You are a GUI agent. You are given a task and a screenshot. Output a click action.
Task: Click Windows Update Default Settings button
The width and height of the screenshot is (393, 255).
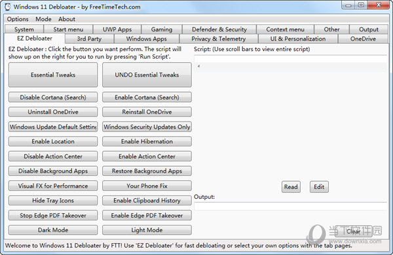(53, 127)
